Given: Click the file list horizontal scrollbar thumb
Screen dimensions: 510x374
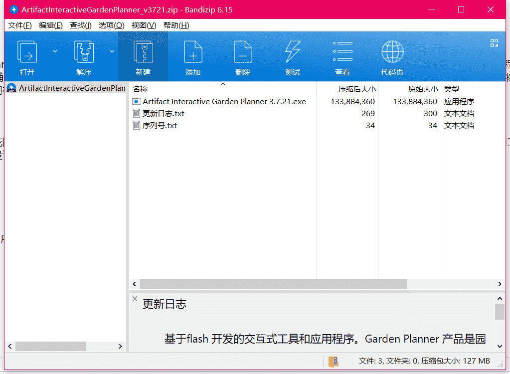Looking at the screenshot, I should pos(273,284).
